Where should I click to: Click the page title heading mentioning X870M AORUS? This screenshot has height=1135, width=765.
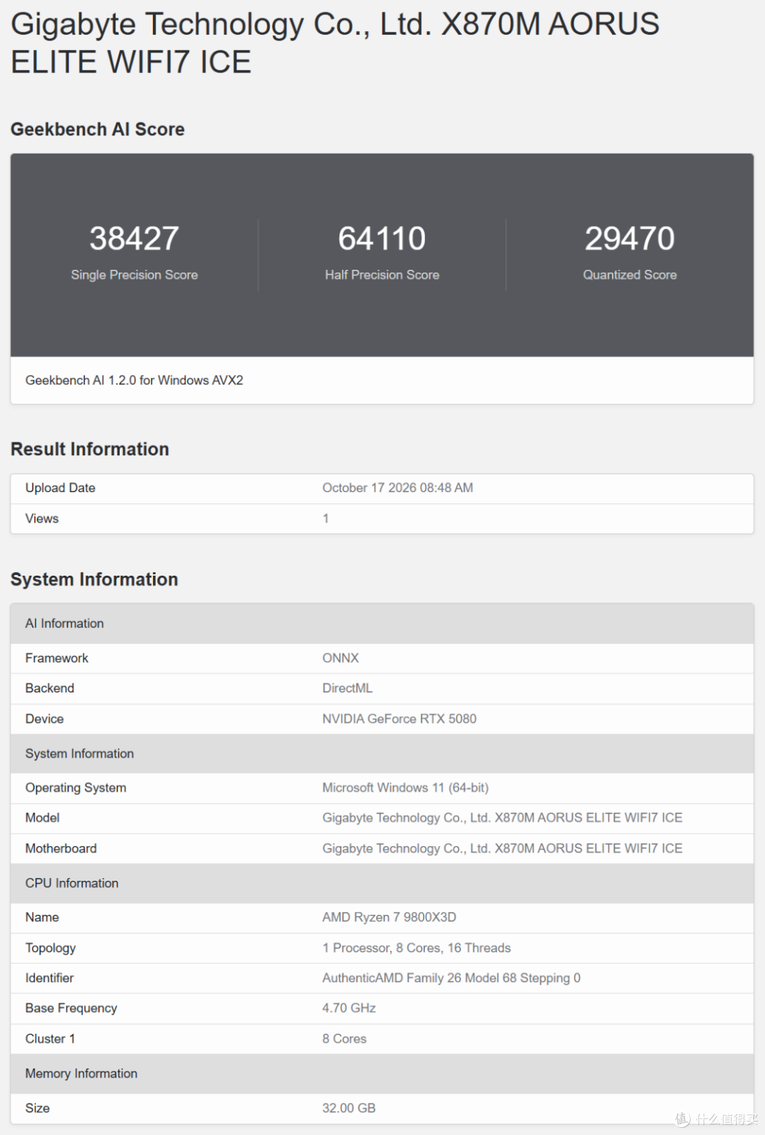coord(335,42)
